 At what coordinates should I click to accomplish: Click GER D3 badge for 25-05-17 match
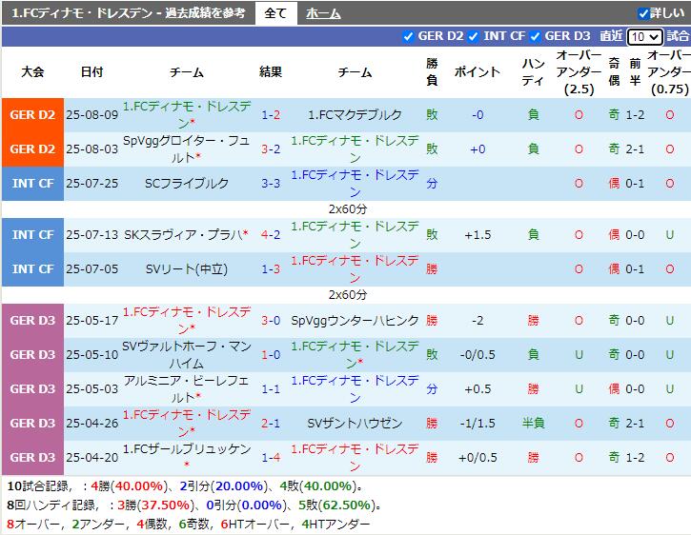32,321
